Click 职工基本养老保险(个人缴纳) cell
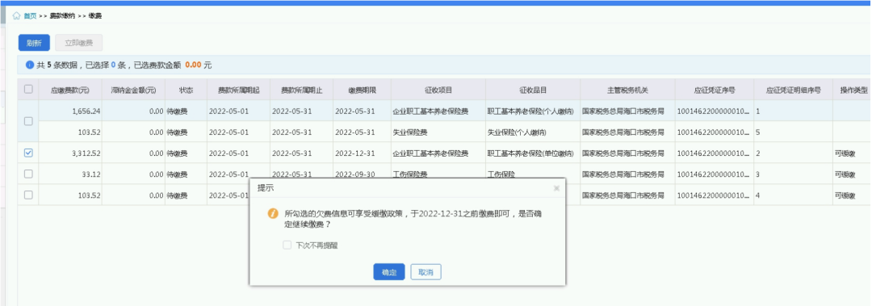Screen dimensions: 872x306 533,111
